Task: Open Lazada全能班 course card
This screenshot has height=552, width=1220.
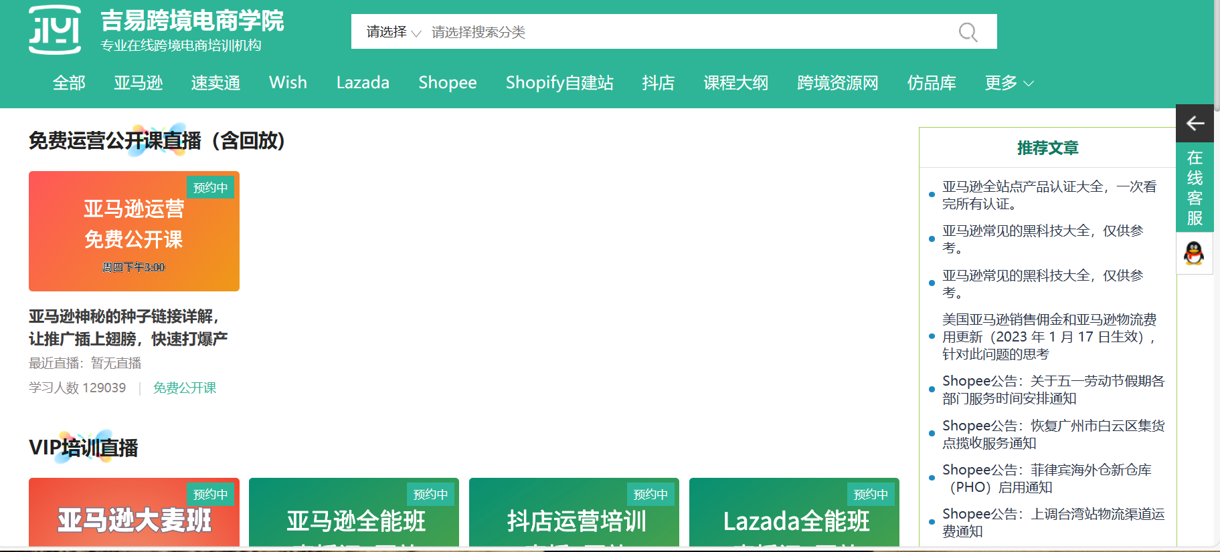Action: [x=794, y=513]
